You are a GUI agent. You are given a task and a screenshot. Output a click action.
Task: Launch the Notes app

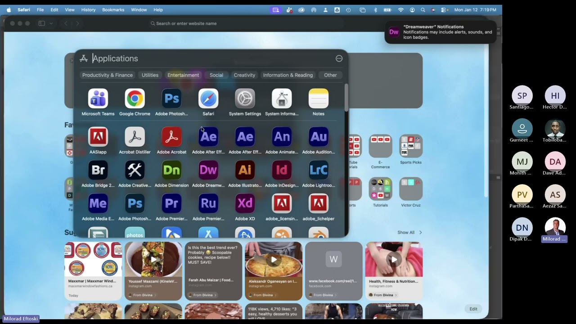318,99
